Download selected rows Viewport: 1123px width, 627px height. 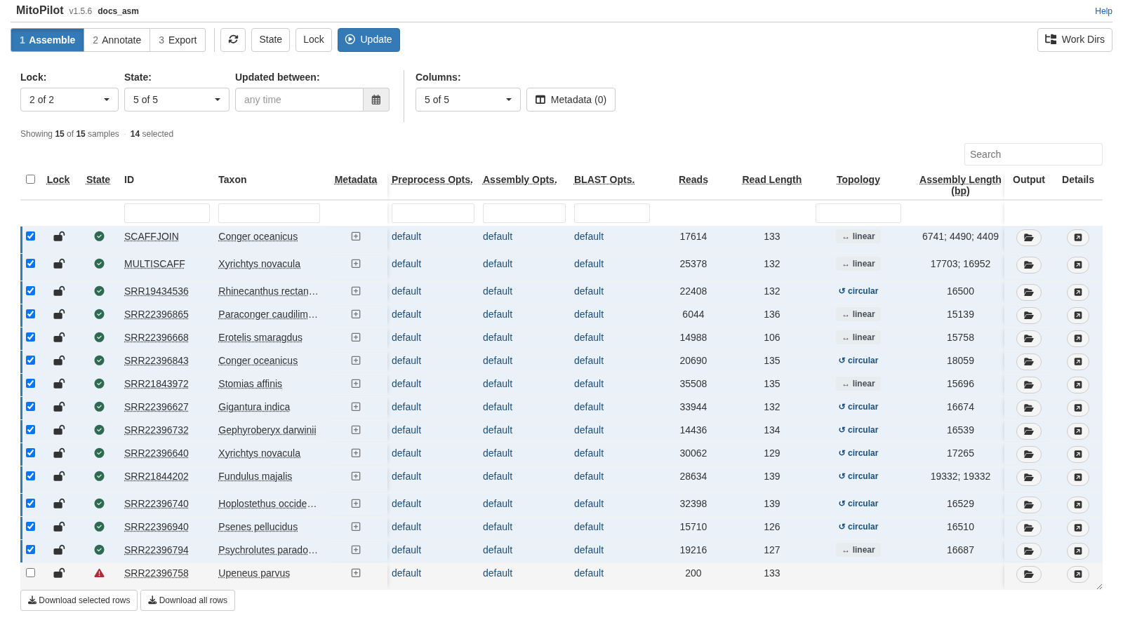coord(79,600)
